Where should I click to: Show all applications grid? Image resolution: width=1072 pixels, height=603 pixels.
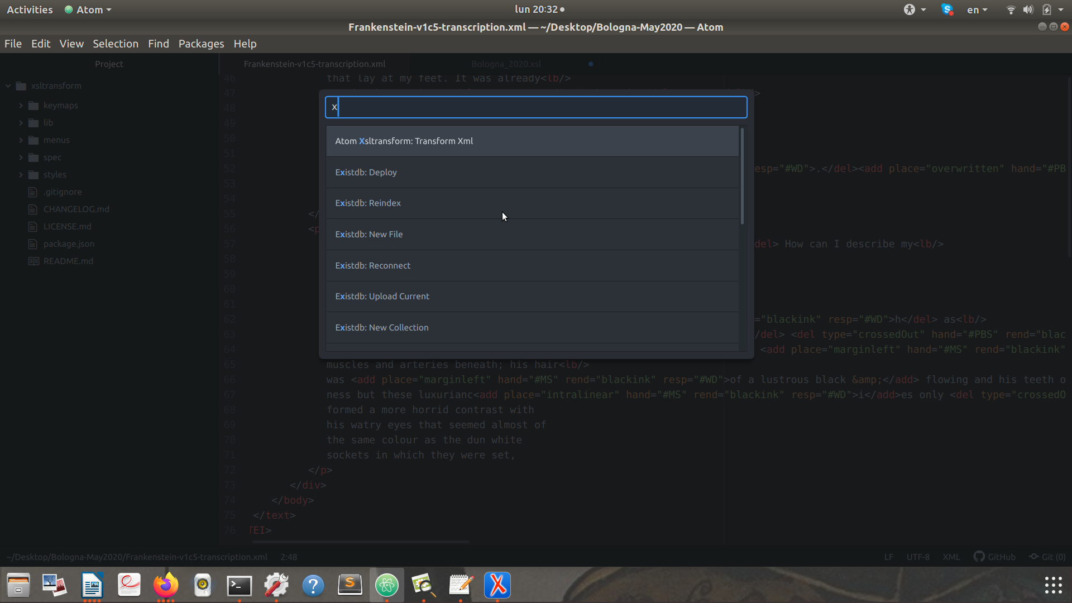[x=1053, y=585]
